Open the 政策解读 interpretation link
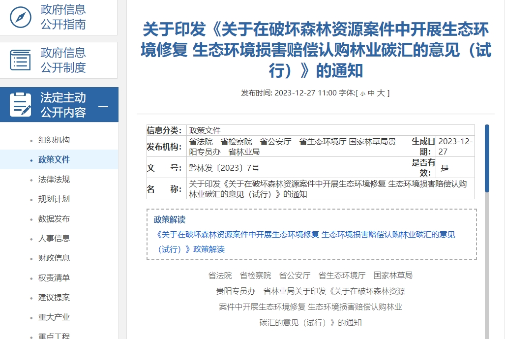This screenshot has width=505, height=339. [306, 242]
